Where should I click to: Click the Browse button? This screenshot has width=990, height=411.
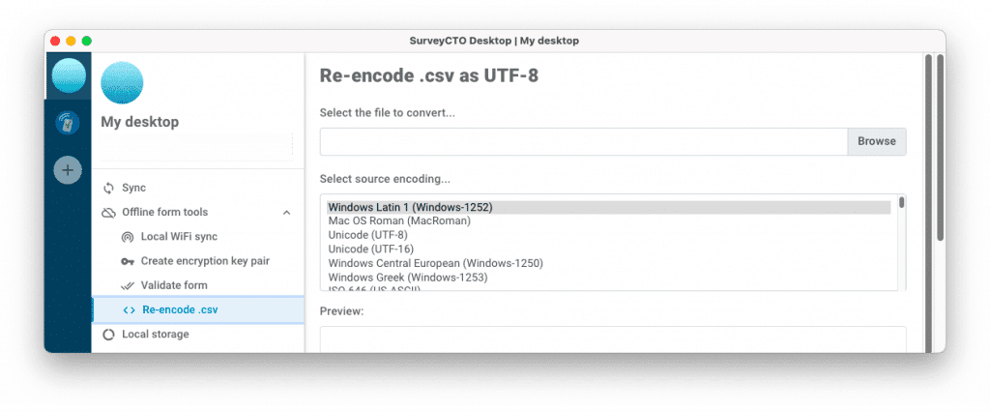(876, 141)
